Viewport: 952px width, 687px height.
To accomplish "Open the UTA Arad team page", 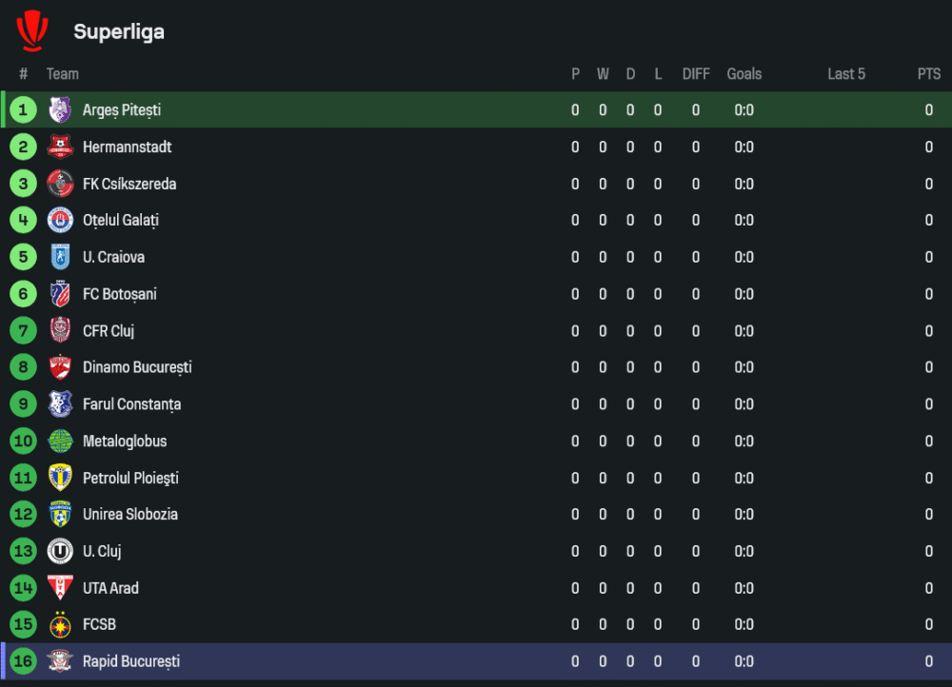I will [110, 588].
